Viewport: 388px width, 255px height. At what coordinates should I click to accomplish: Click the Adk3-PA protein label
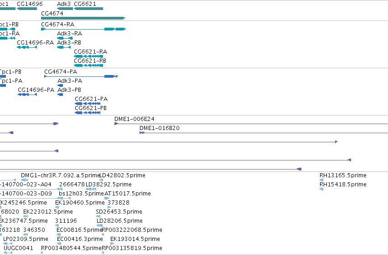coord(70,81)
